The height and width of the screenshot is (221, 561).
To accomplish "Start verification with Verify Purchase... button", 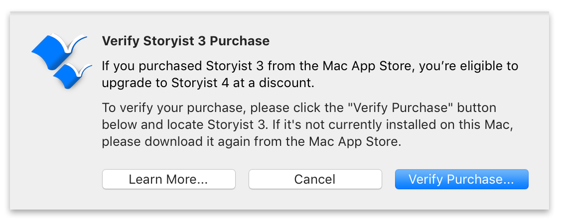I will (461, 179).
